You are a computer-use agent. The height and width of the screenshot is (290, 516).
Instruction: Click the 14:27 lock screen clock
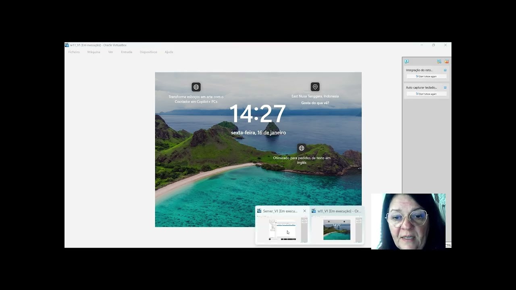(x=258, y=114)
